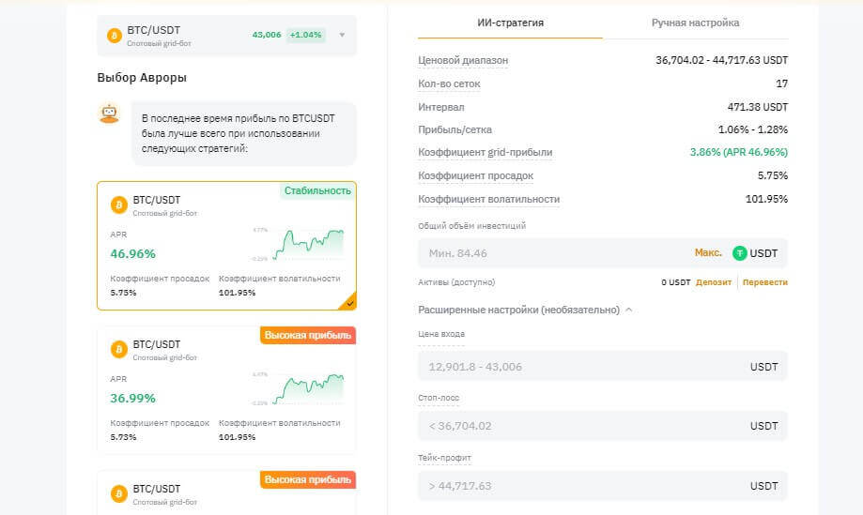This screenshot has height=515, width=863.
Task: Switch to Ручная настройка tab
Action: tap(695, 23)
